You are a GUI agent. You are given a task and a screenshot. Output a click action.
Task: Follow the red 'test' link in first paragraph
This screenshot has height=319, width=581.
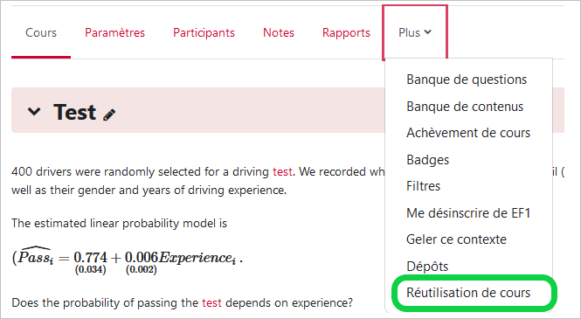282,172
